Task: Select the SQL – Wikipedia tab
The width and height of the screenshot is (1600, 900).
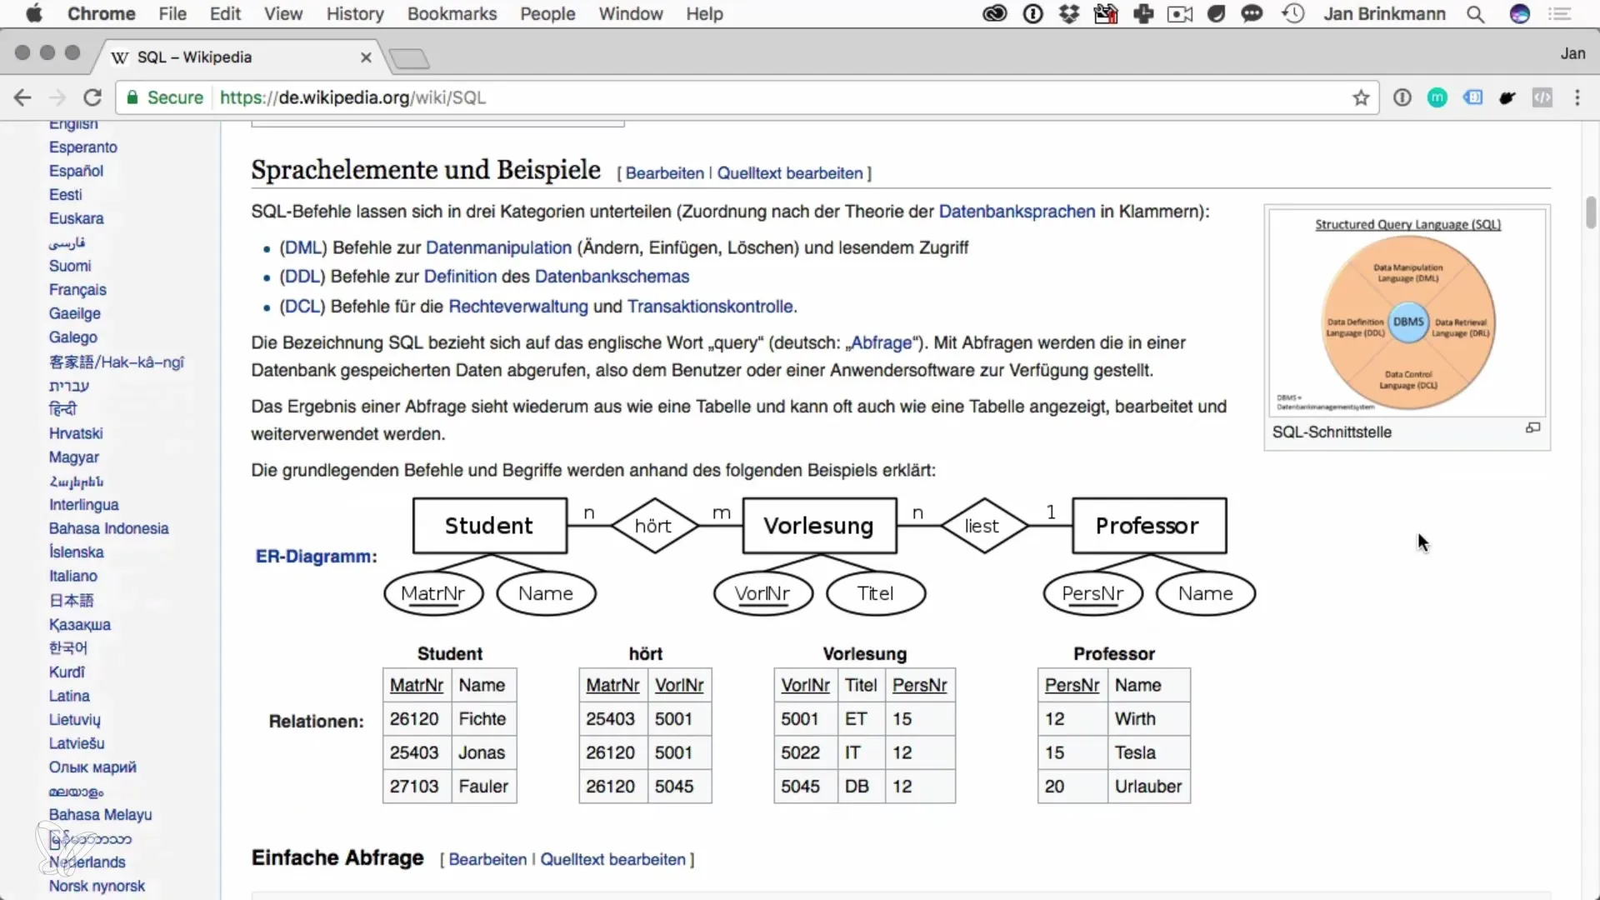Action: tap(237, 57)
